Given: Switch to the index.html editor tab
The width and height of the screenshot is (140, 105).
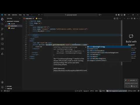Looking at the screenshot, I should tap(29, 18).
